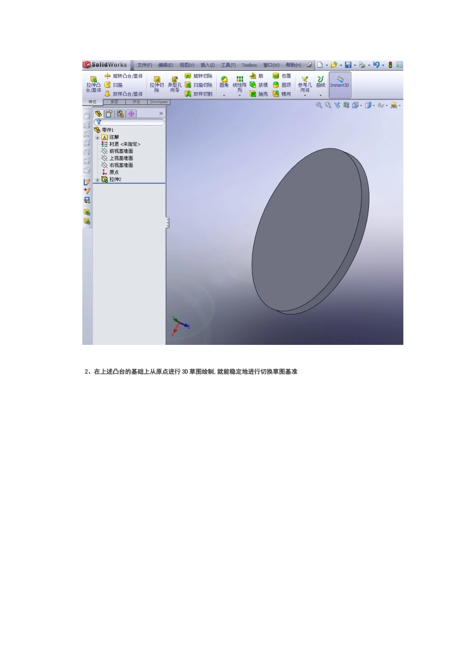Click the 拉伸凸台/基体 extrude boss tool
Screen dimensions: 460x651
tap(93, 84)
